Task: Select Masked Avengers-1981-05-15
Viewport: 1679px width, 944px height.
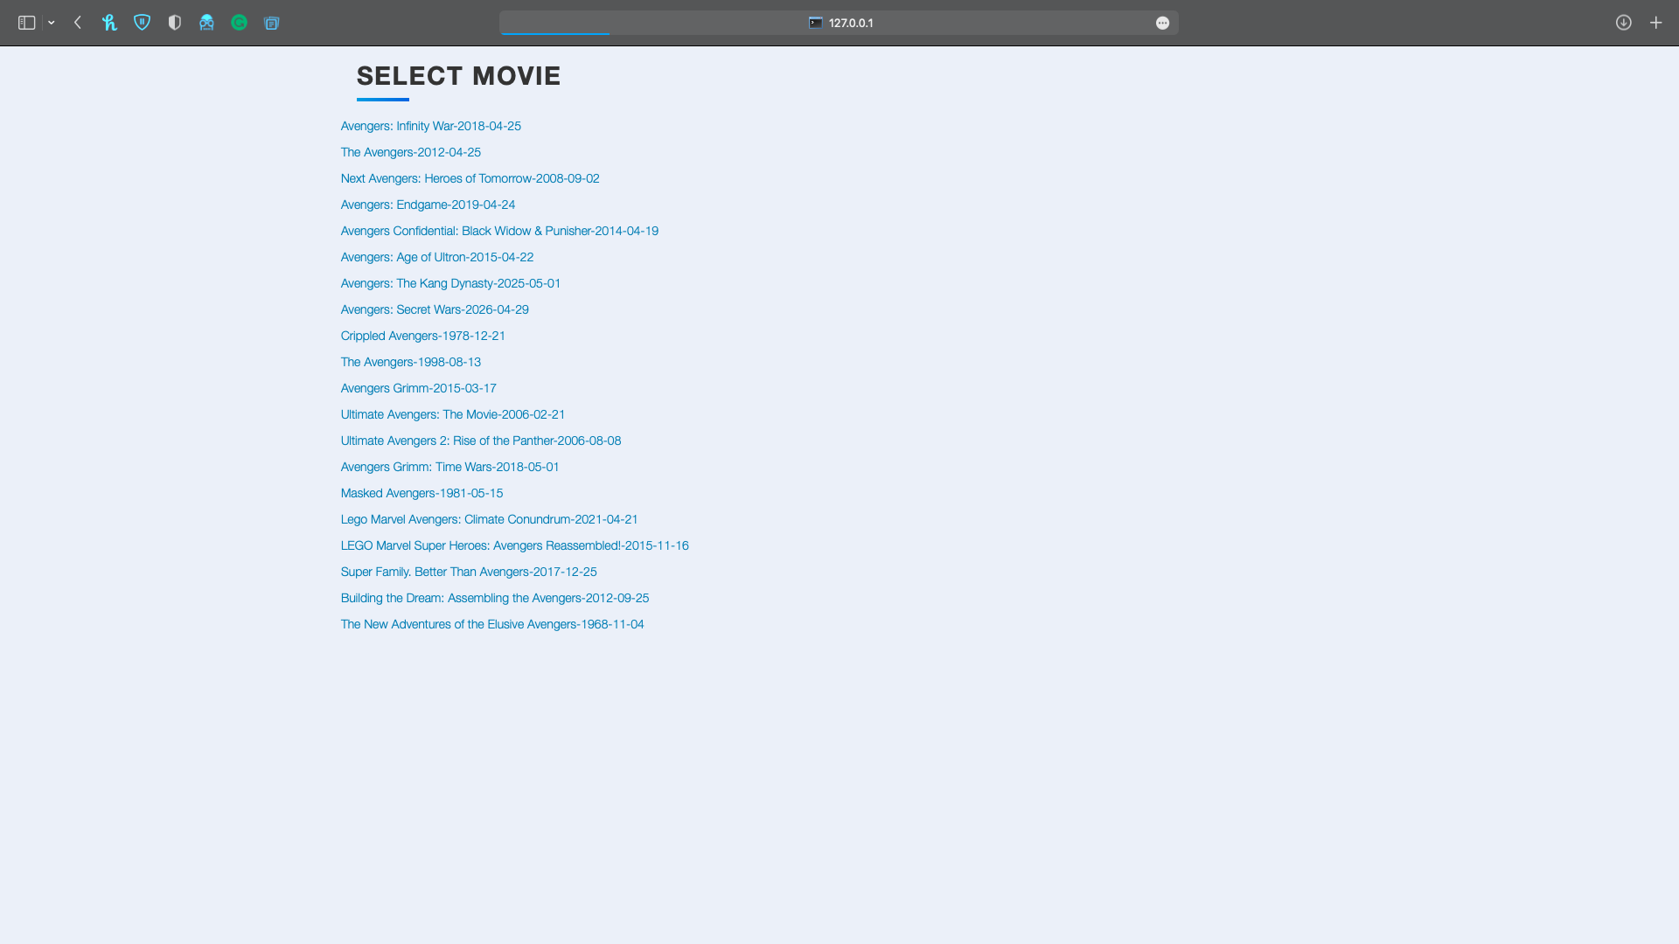Action: point(421,493)
